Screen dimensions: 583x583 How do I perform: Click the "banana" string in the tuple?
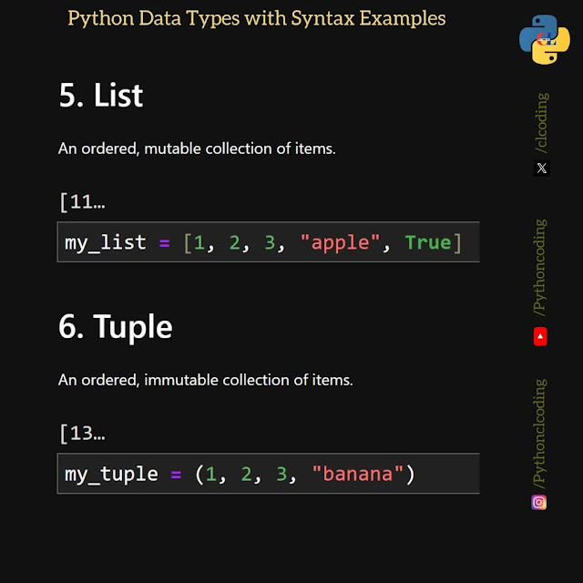coord(358,474)
